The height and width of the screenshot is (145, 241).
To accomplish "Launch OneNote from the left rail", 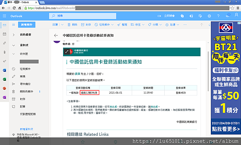I will pyautogui.click(x=4, y=97).
